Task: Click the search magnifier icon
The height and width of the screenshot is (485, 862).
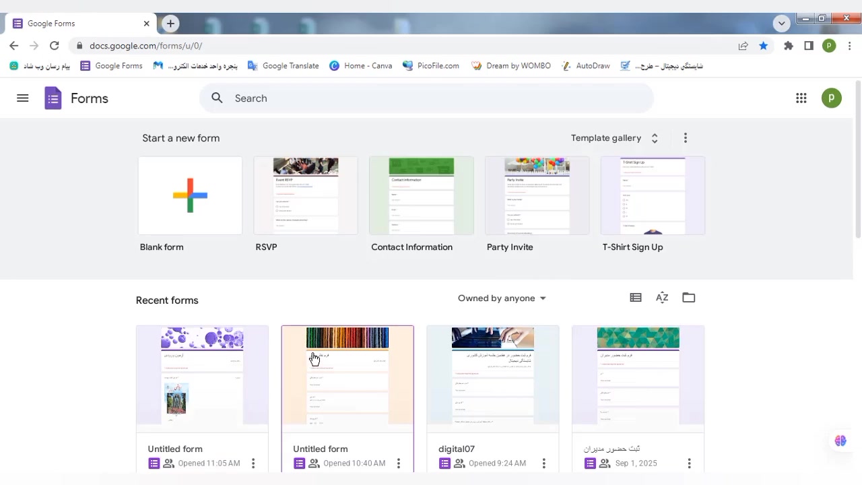Action: point(217,98)
